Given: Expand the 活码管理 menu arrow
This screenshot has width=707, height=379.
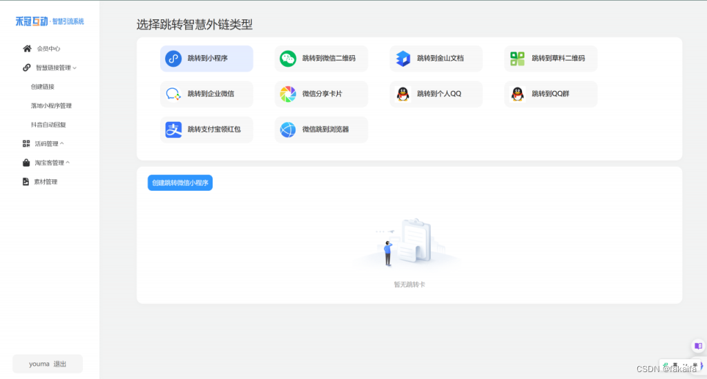Looking at the screenshot, I should coord(61,143).
